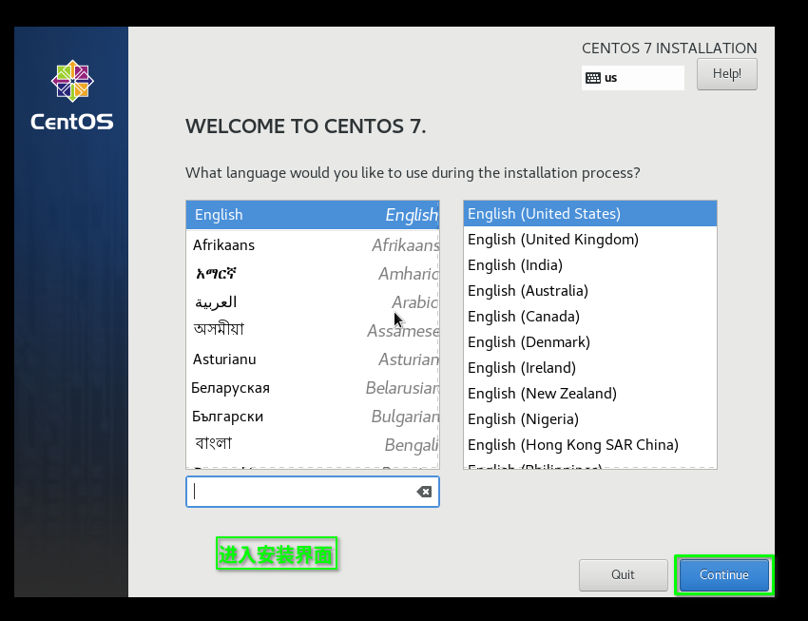Pick English (Australia) locale
The height and width of the screenshot is (621, 808).
(x=589, y=291)
